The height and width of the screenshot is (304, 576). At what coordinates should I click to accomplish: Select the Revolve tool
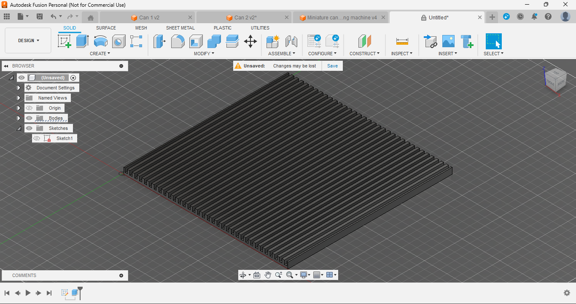(x=100, y=41)
